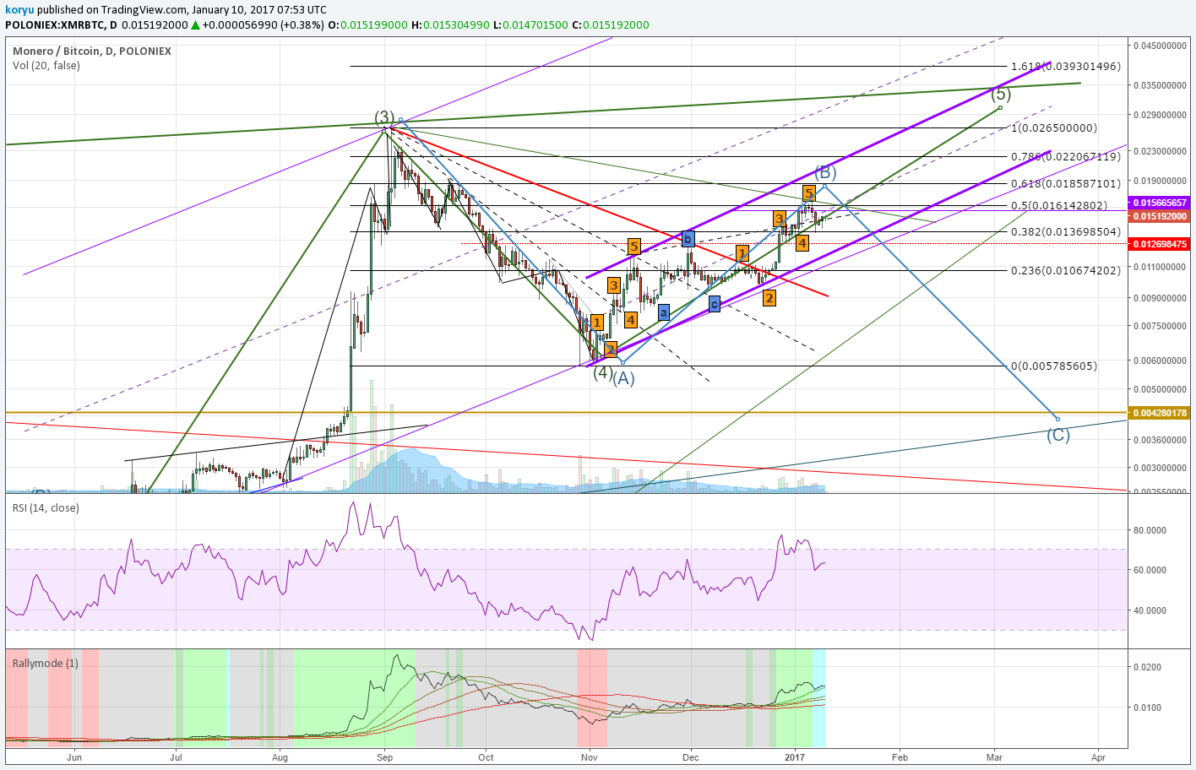Select the Monero / Bitcoin, D, POLONIEX title
The image size is (1196, 770).
(92, 52)
